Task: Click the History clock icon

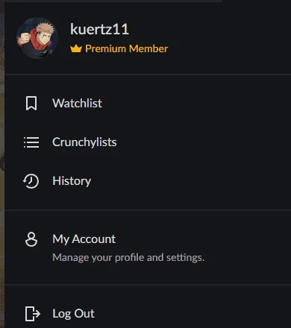Action: coord(31,181)
